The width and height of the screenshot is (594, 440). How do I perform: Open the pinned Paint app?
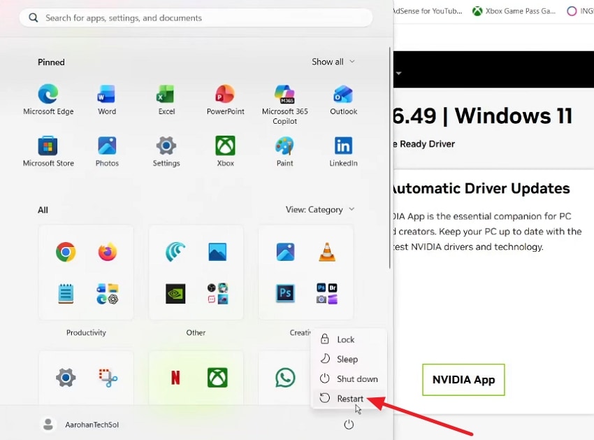(285, 151)
